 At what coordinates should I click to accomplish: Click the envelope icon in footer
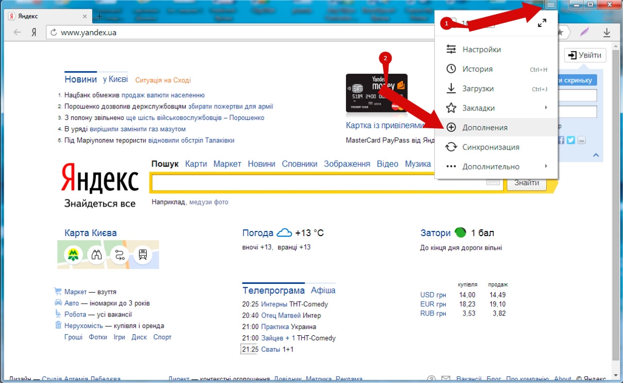click(446, 379)
